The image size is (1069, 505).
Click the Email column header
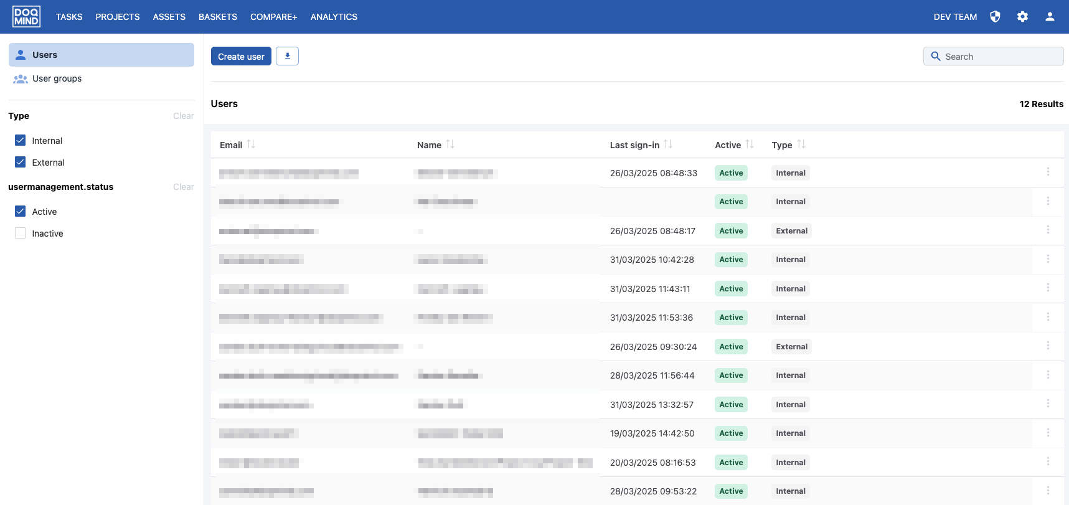click(x=231, y=145)
